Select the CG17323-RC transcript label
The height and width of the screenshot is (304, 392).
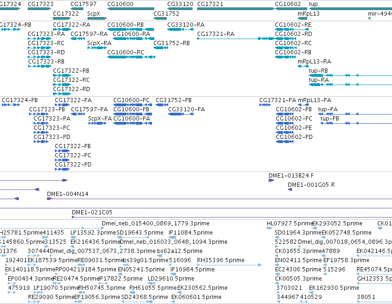tap(46, 43)
